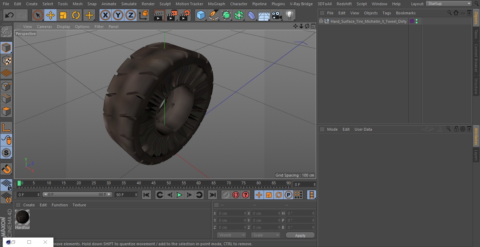Image resolution: width=480 pixels, height=247 pixels.
Task: Switch to Polygons mode
Action: point(6,112)
